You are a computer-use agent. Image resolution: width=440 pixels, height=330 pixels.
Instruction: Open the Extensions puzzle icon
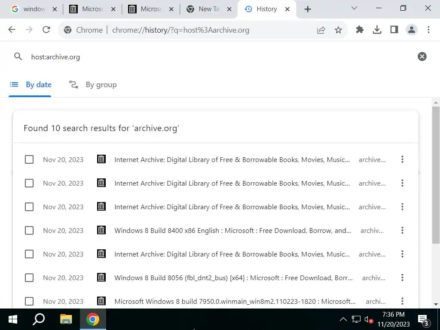pos(360,30)
